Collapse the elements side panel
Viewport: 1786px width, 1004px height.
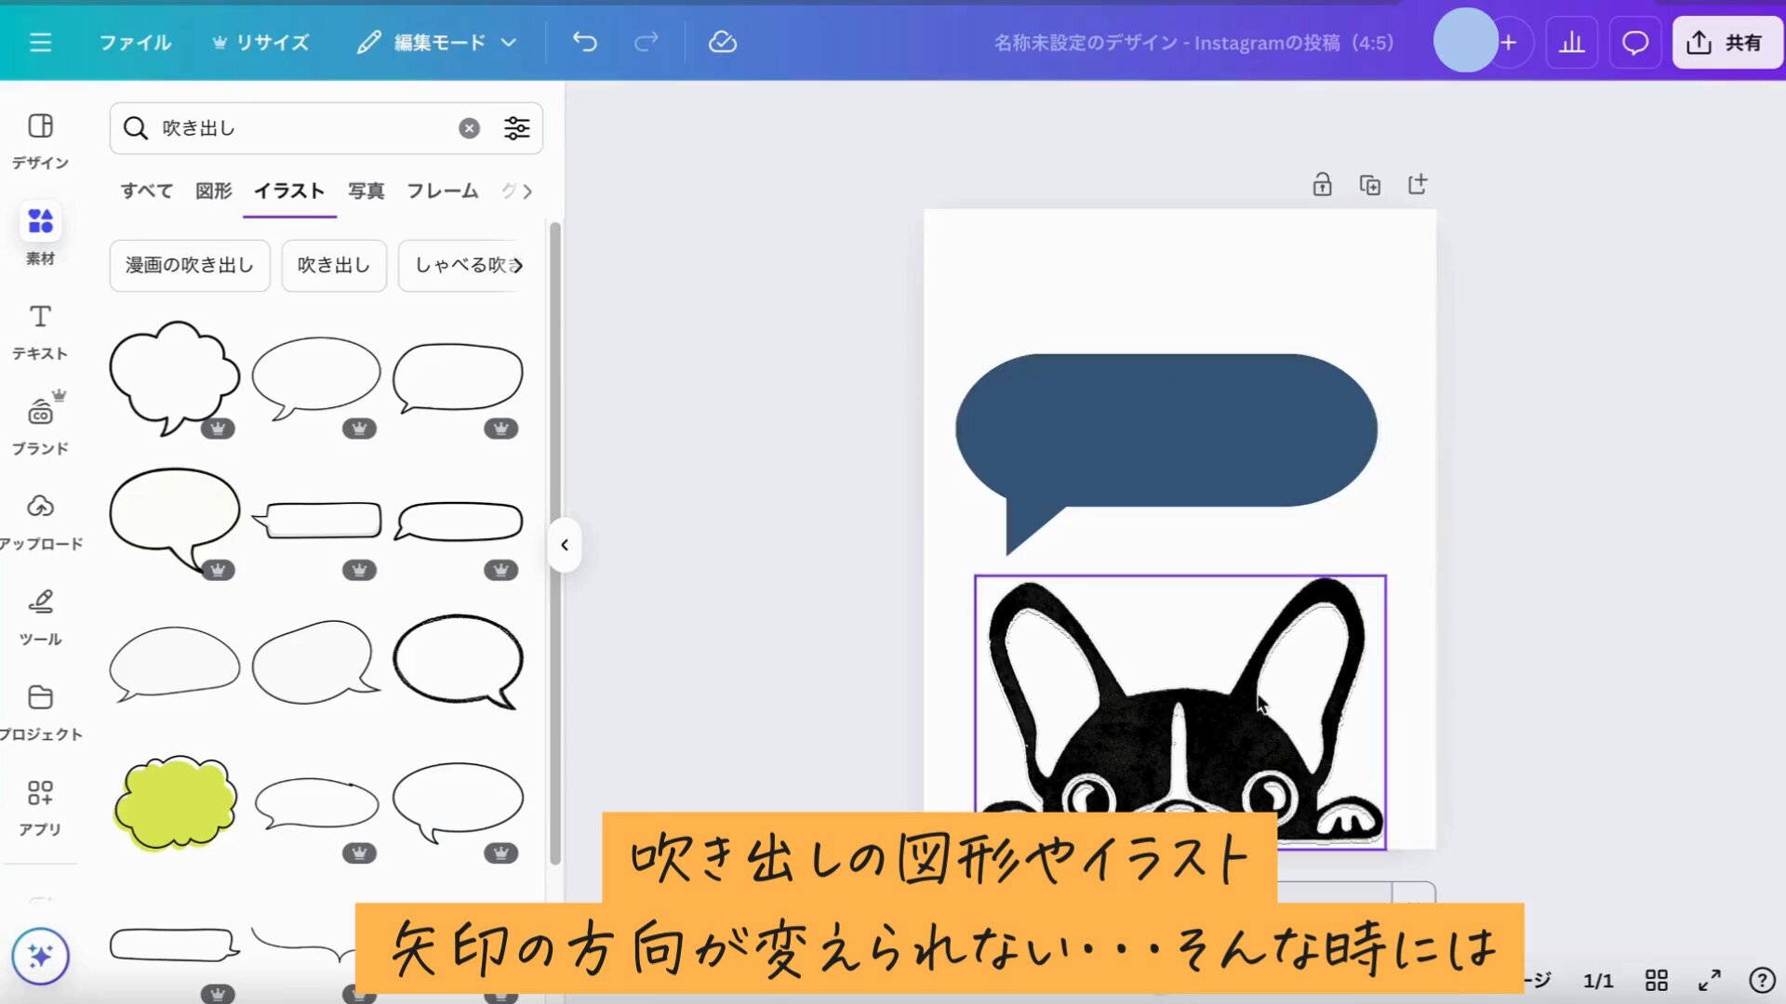[x=564, y=545]
